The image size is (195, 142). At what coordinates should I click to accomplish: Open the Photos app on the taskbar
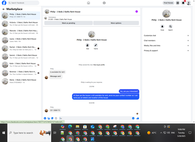[92, 139]
